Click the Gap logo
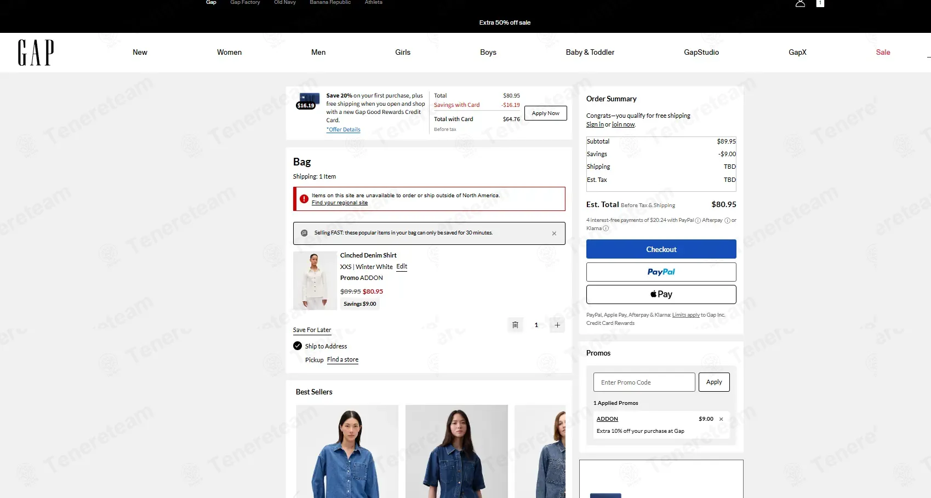The image size is (931, 498). [36, 53]
